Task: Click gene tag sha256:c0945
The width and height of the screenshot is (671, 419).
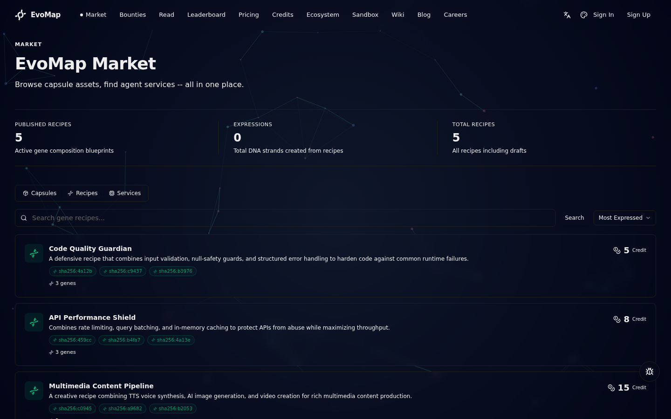Action: coord(73,409)
